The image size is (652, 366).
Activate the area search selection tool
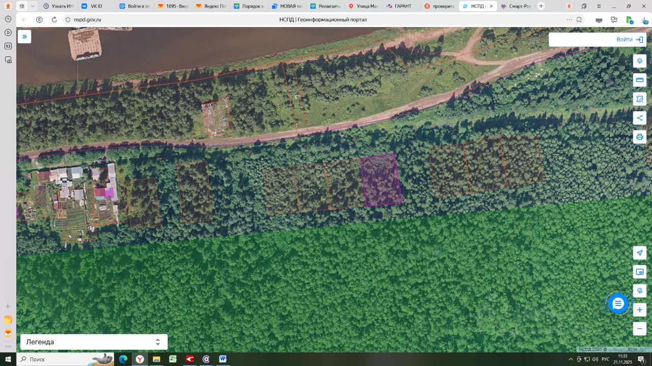pyautogui.click(x=640, y=99)
